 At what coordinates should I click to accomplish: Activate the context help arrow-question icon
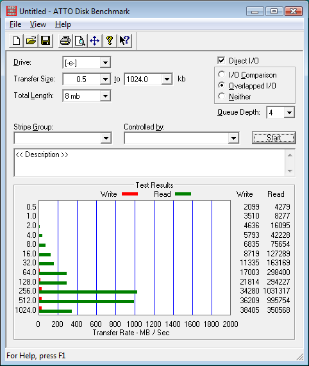coord(124,41)
